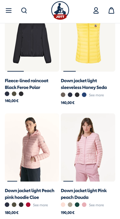Screen dimensions: 120x219
Task: Expand See more colors for Honey Seda
Action: click(x=96, y=95)
